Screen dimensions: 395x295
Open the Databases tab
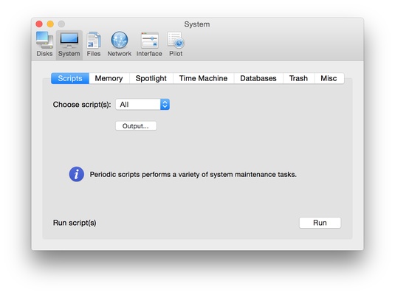258,78
